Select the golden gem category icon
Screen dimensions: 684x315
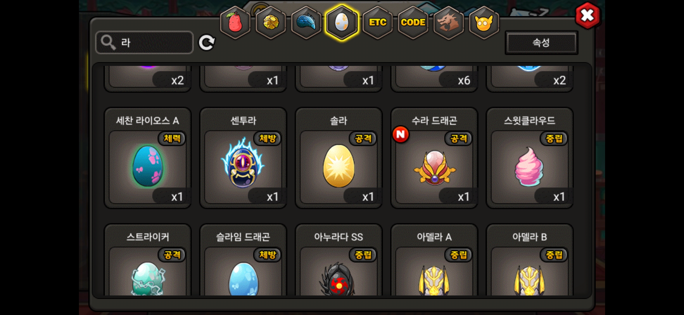coord(271,23)
